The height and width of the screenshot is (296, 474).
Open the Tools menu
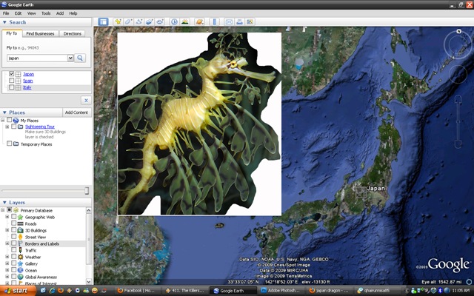(x=46, y=13)
